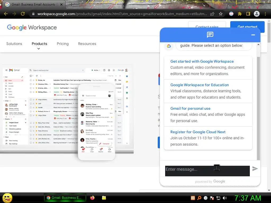
Task: Click the round grey face tray icon
Action: coord(206,198)
